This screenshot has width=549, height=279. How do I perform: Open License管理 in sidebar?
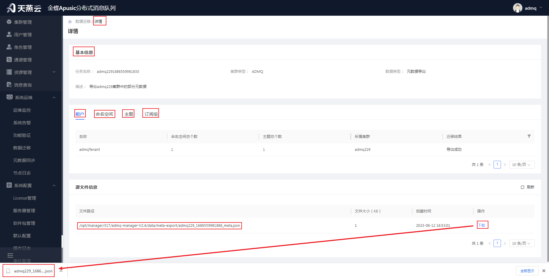[25, 198]
